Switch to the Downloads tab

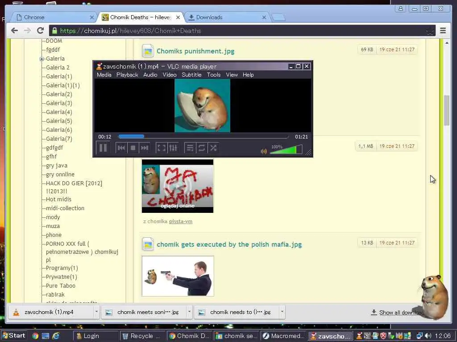click(x=226, y=17)
